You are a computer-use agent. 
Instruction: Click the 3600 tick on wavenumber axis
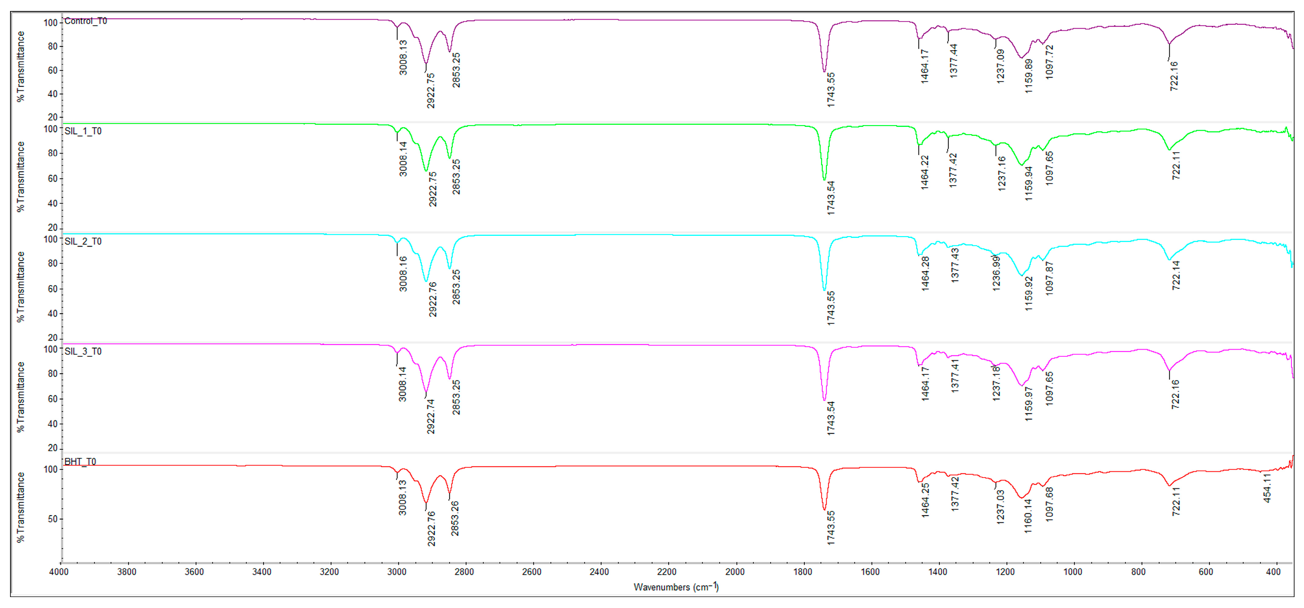click(x=194, y=572)
